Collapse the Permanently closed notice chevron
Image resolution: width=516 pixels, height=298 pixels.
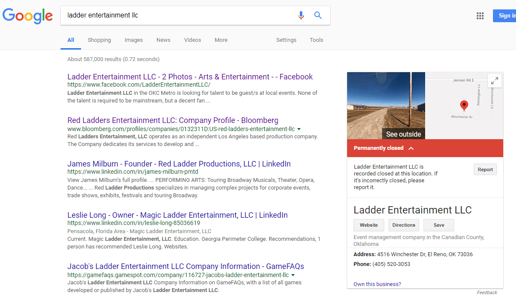tap(411, 148)
